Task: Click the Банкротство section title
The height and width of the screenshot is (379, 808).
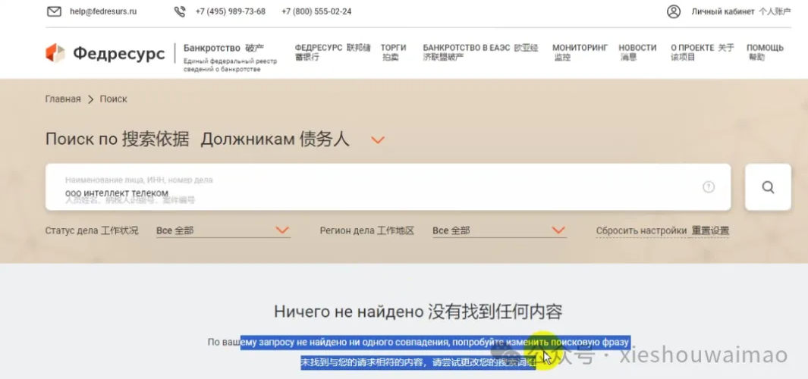Action: tap(224, 48)
